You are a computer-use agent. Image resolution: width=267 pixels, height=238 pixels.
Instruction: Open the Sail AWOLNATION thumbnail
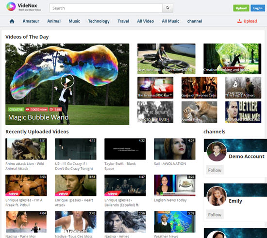point(175,149)
